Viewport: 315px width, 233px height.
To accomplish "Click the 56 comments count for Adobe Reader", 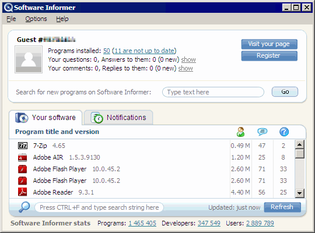I will pyautogui.click(x=262, y=192).
